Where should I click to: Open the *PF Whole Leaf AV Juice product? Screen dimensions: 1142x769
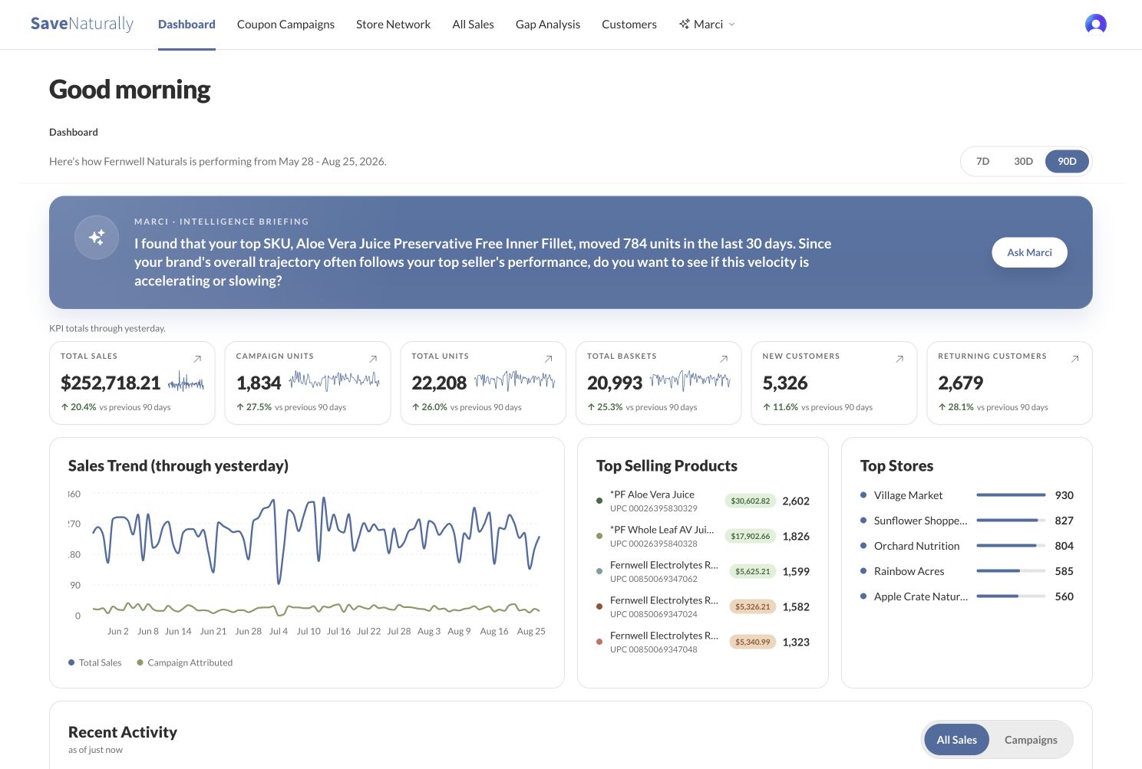[x=703, y=536]
